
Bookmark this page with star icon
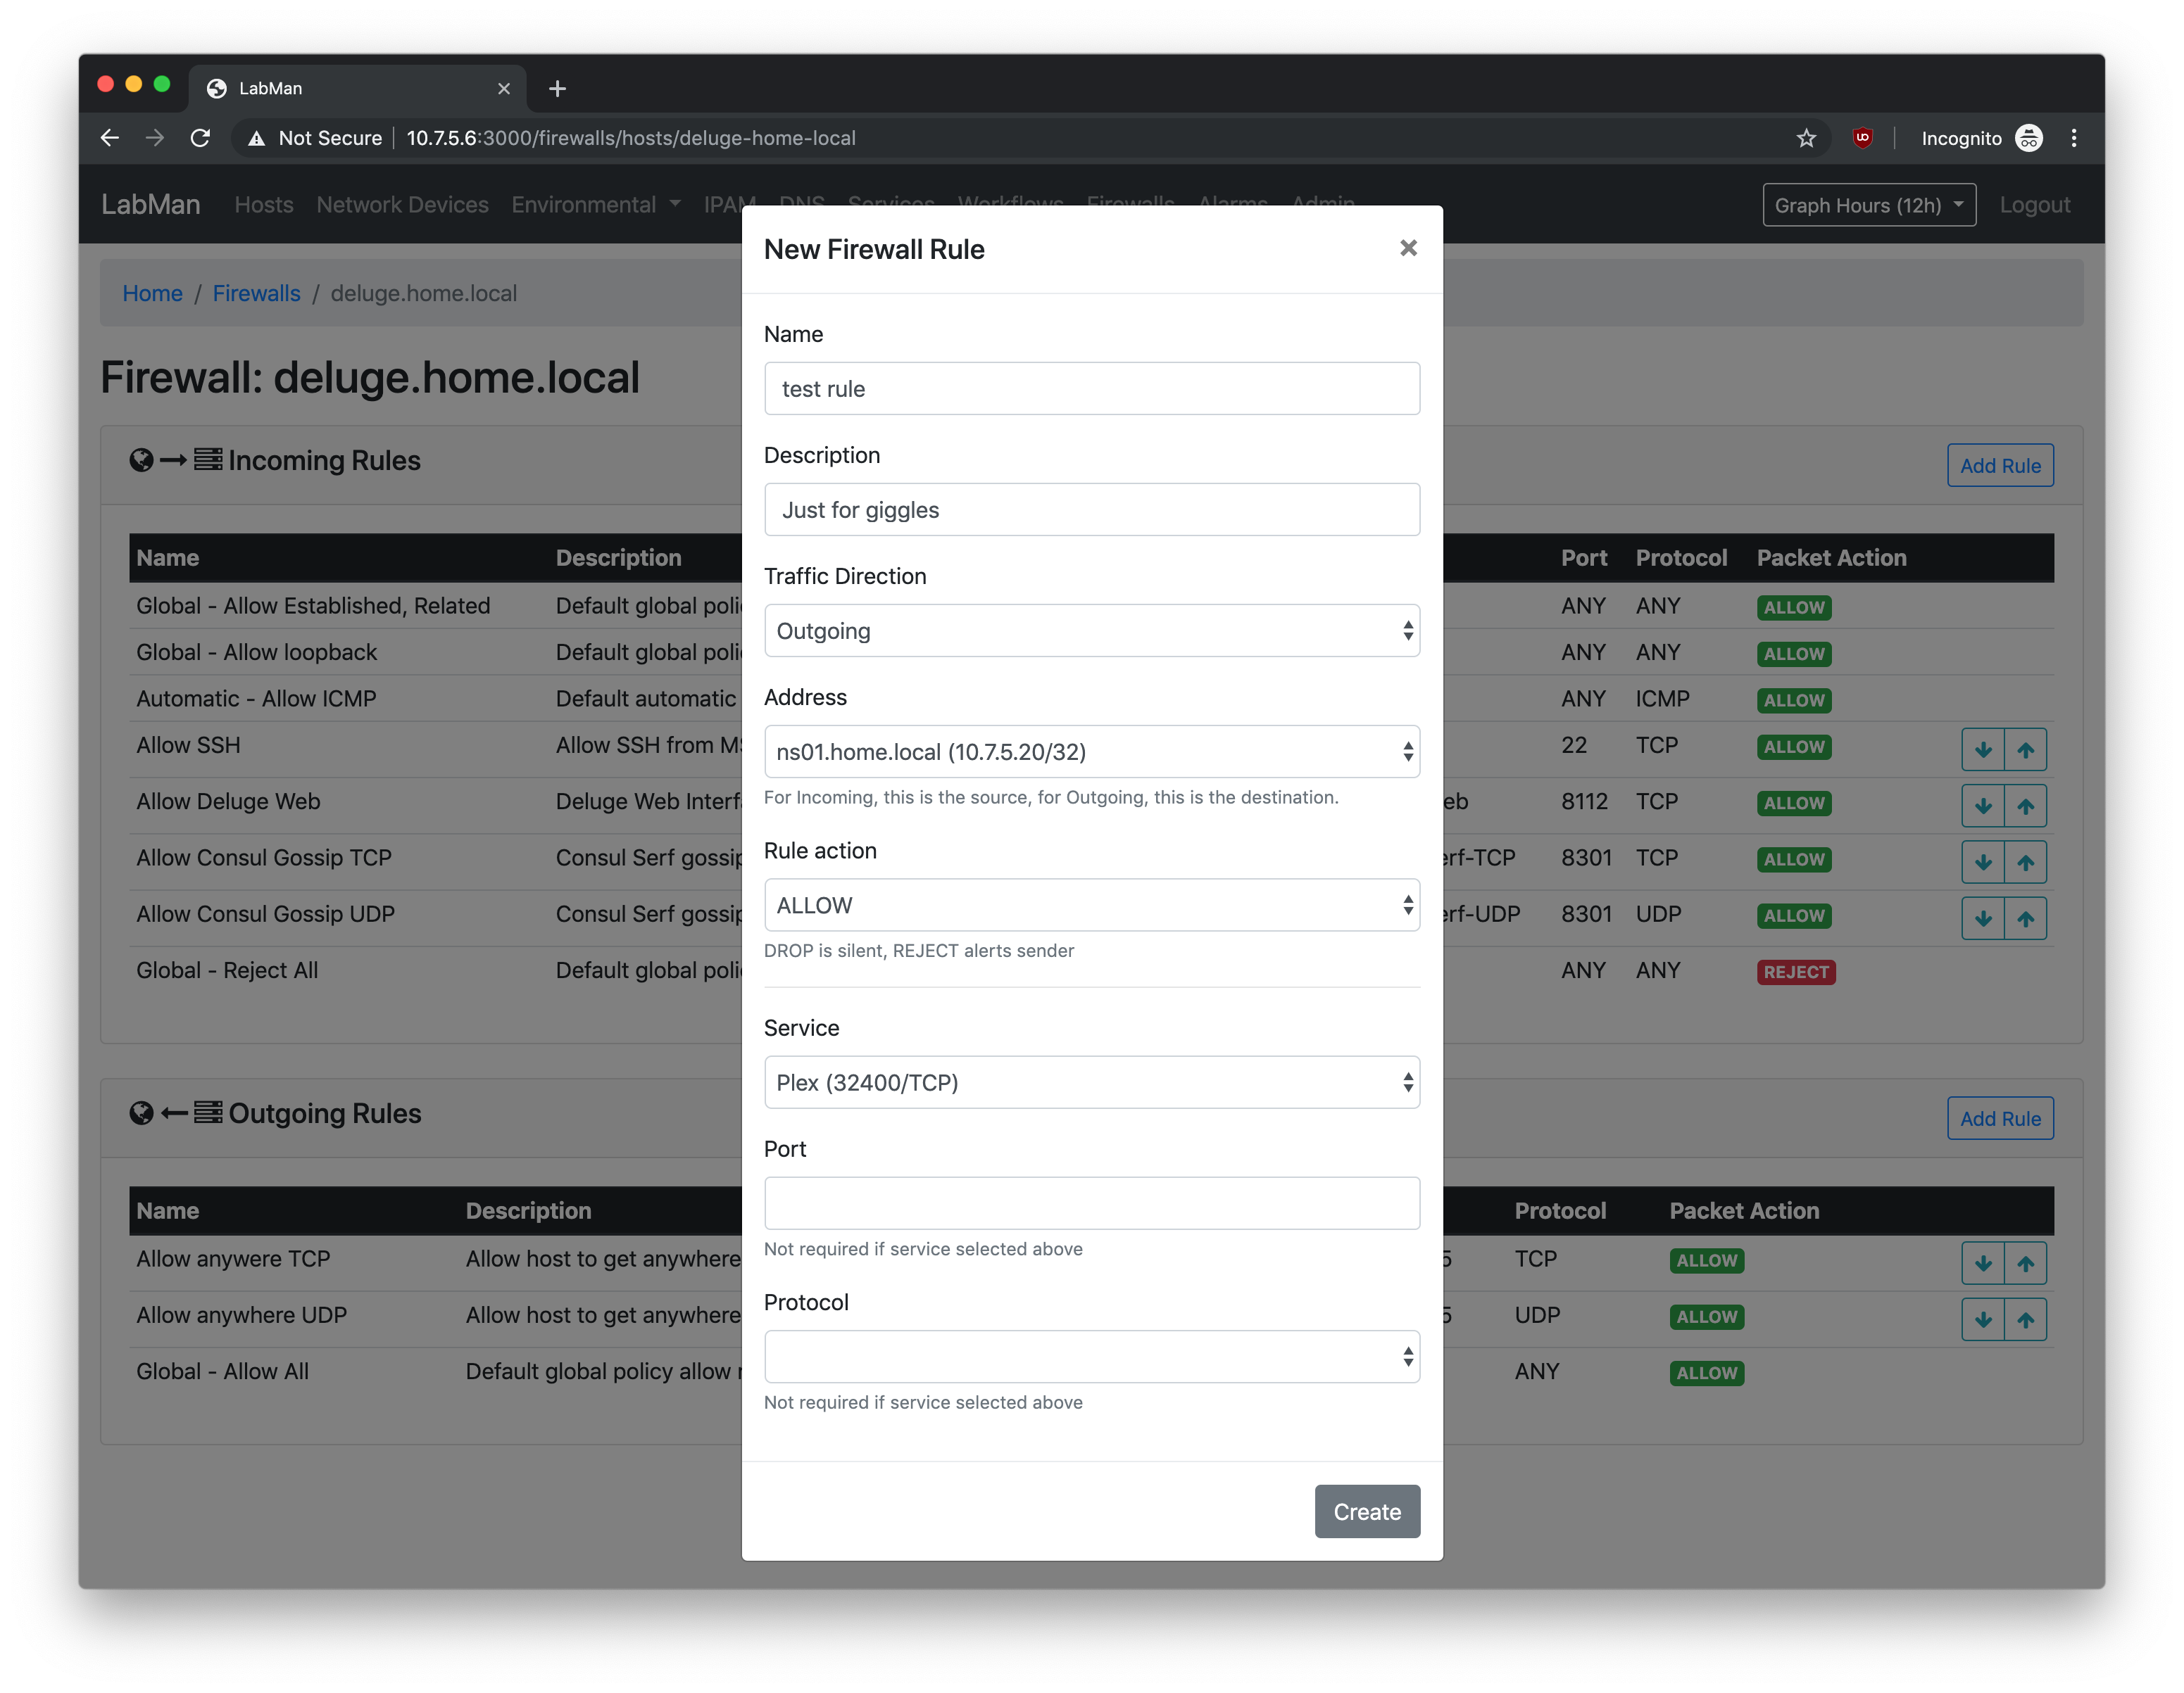coord(1806,138)
